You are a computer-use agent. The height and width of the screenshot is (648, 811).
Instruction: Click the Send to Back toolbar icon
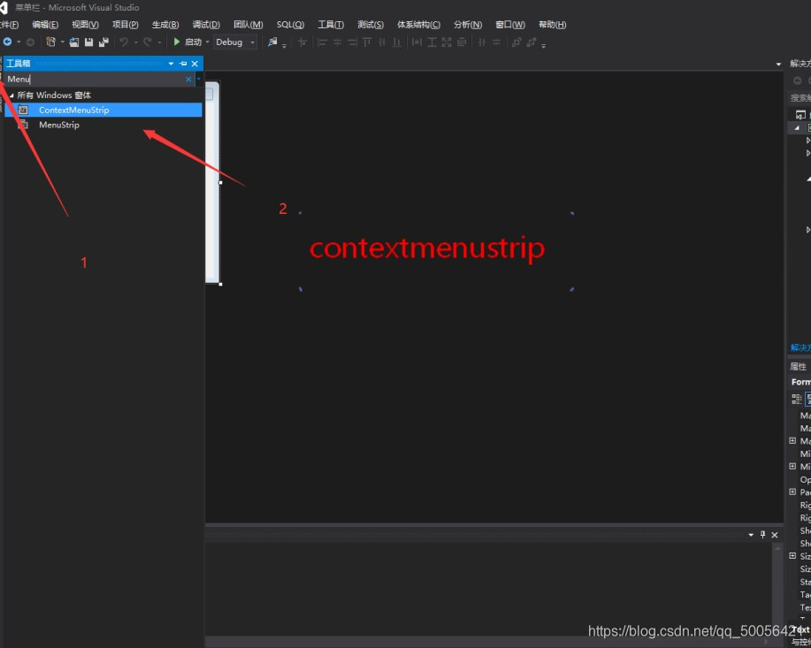tap(532, 42)
